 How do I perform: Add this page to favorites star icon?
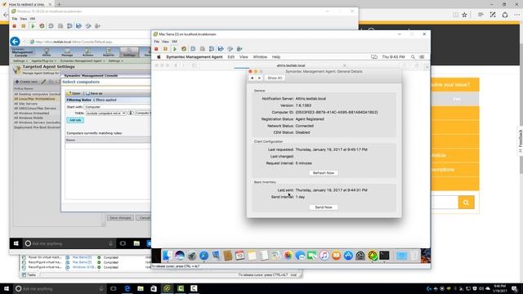464,15
